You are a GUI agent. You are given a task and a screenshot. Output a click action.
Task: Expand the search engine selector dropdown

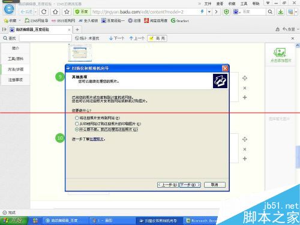239,12
